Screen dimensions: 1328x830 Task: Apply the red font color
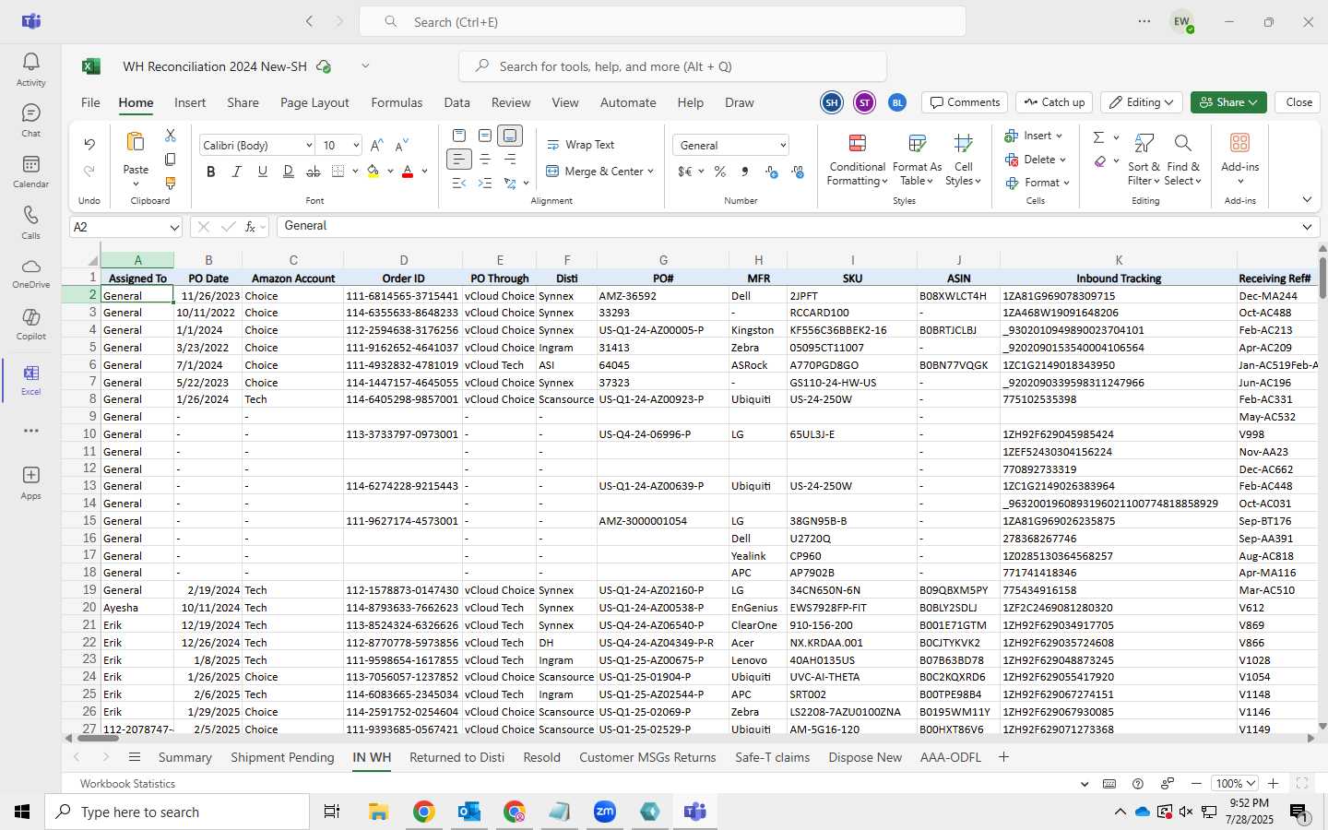(x=408, y=172)
